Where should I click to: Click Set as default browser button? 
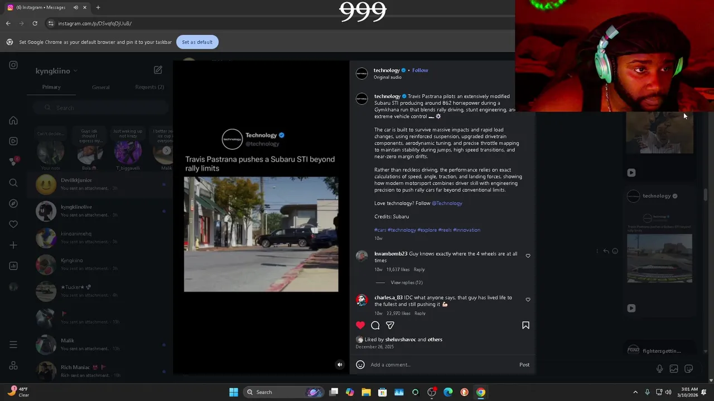tap(197, 42)
